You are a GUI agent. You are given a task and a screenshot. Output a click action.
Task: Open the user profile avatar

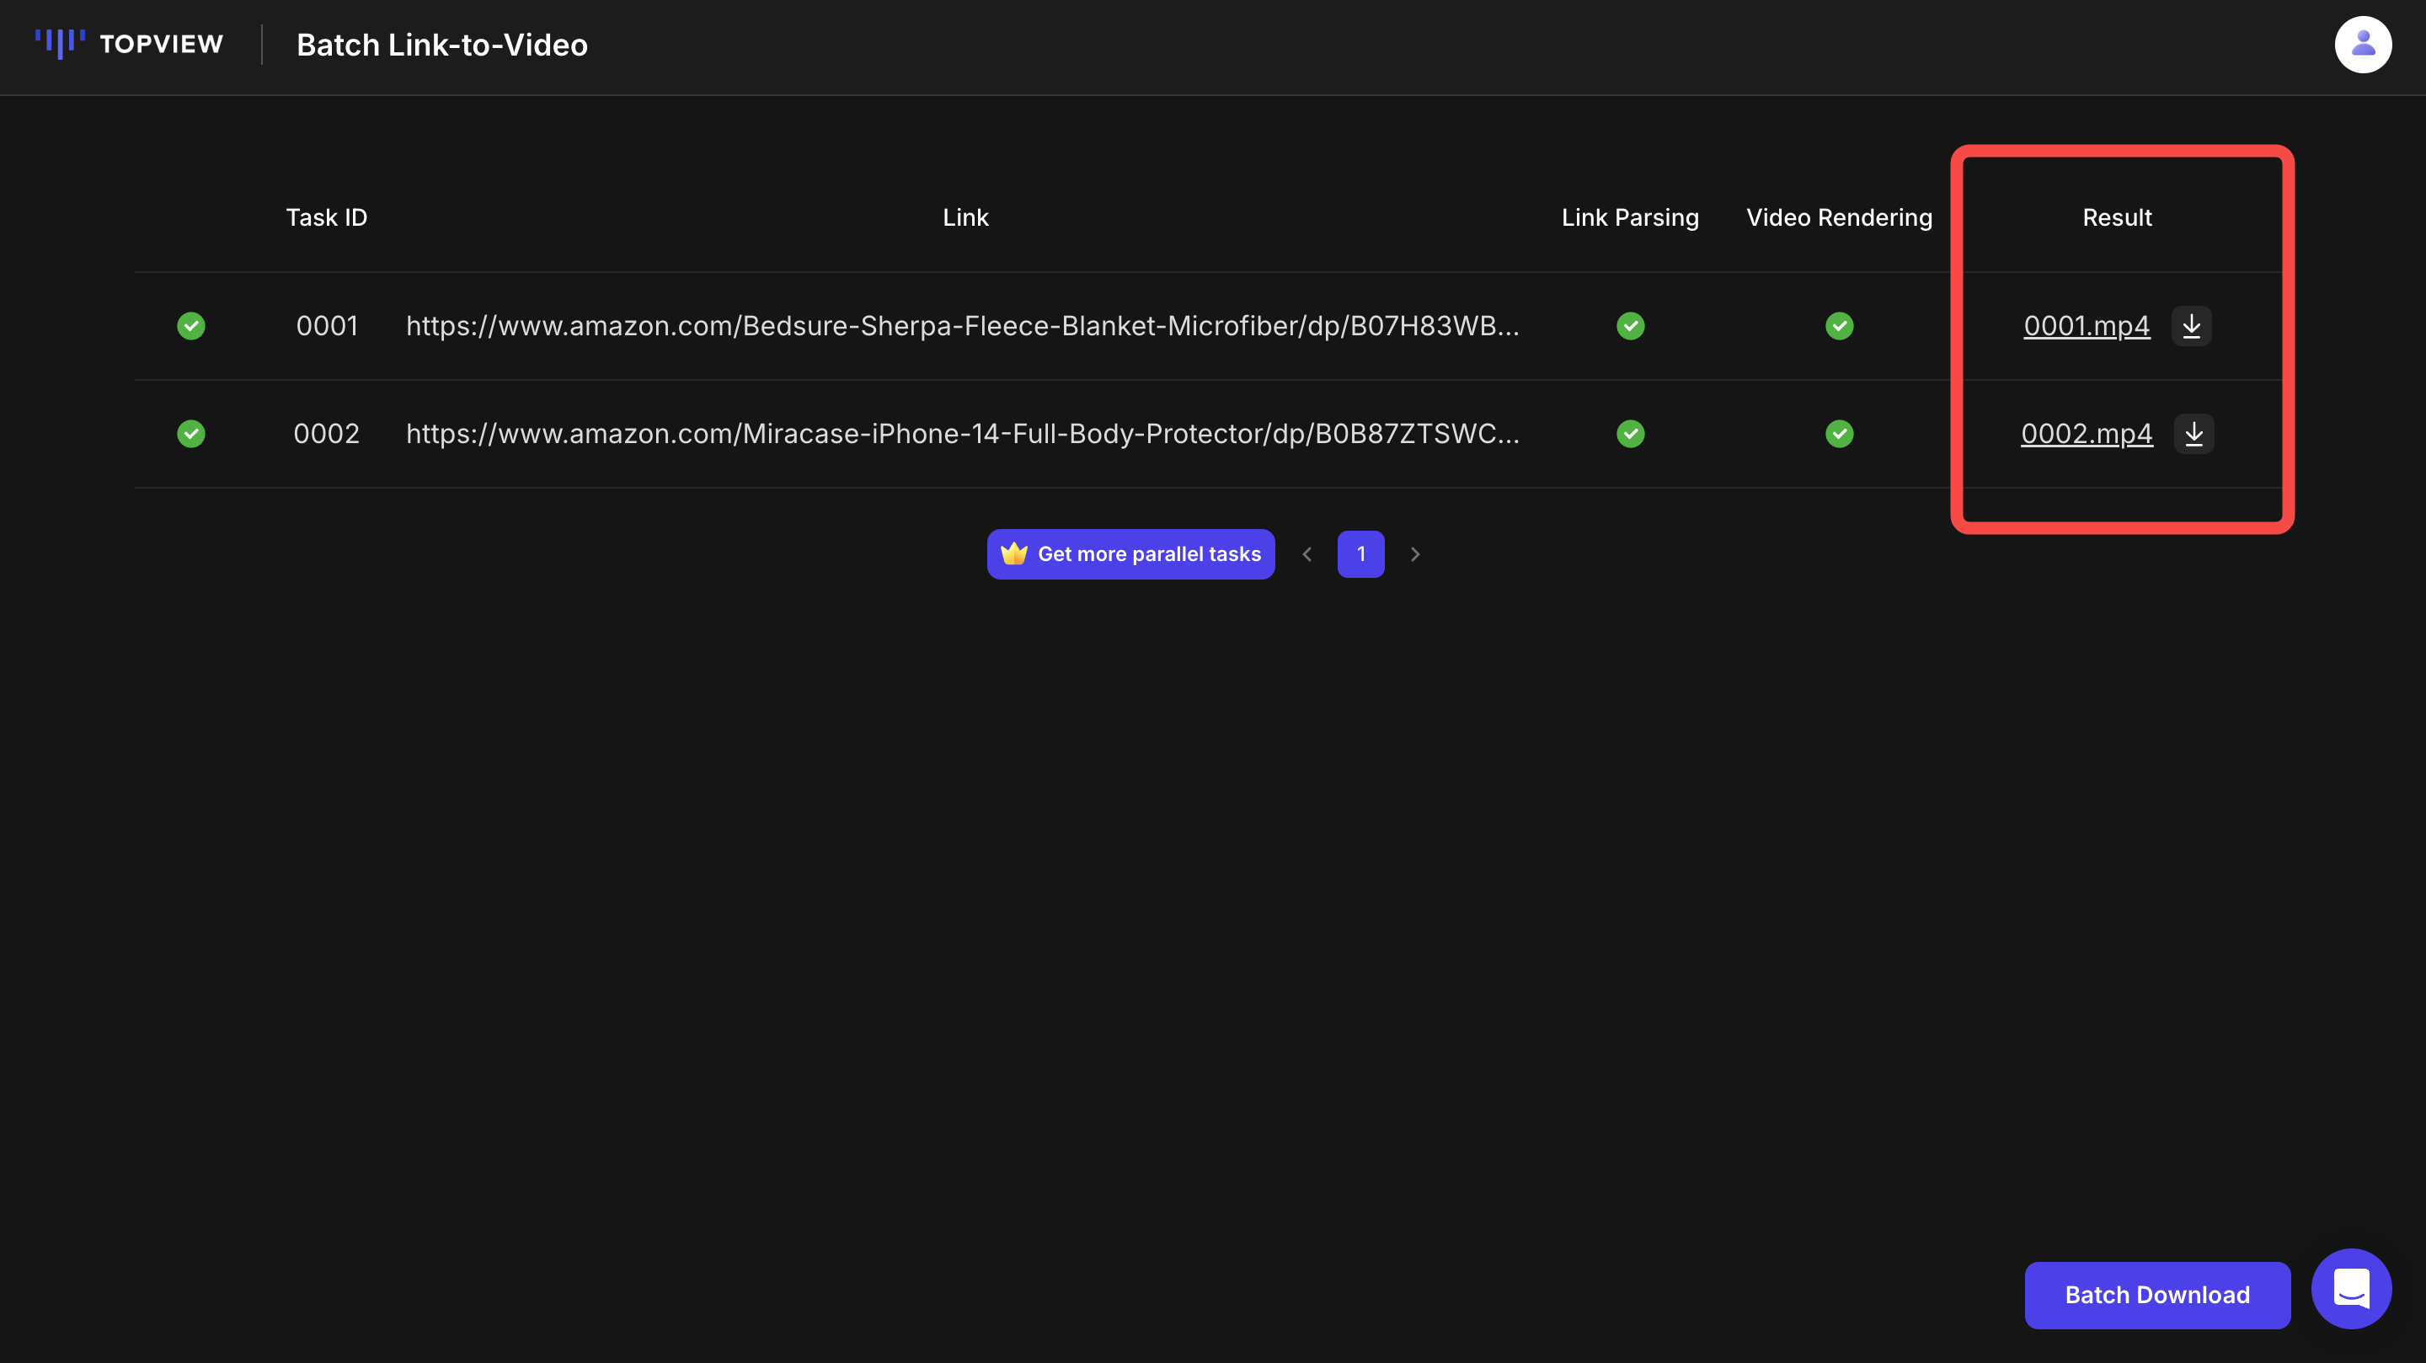click(x=2362, y=45)
